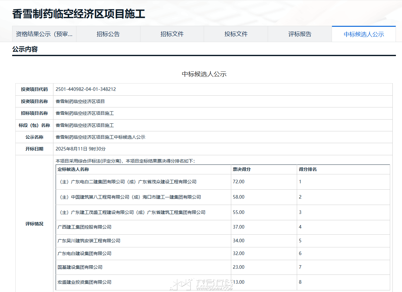
Task: Click the 国基建设集团有限公司 candidate name
Action: 80,267
